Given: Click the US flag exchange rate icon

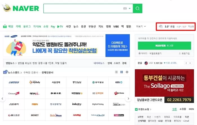Looking at the screenshot, I should [146, 63].
